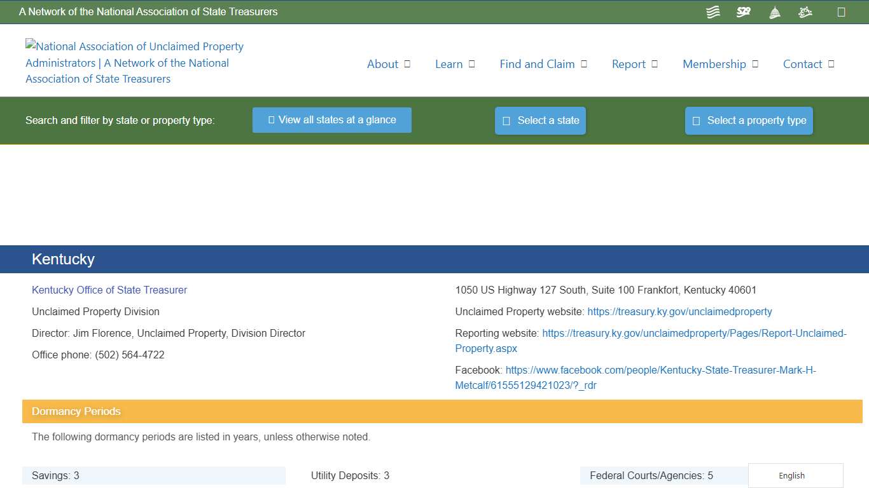Click the NAUPA logo

(134, 62)
